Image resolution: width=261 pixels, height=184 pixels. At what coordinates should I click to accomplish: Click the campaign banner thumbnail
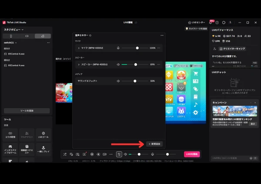coord(235,111)
